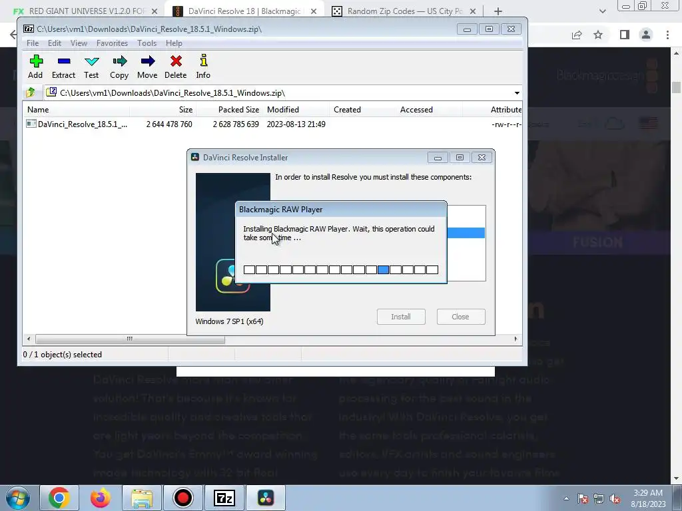The image size is (682, 511).
Task: Open the Windows Start menu
Action: pos(18,498)
